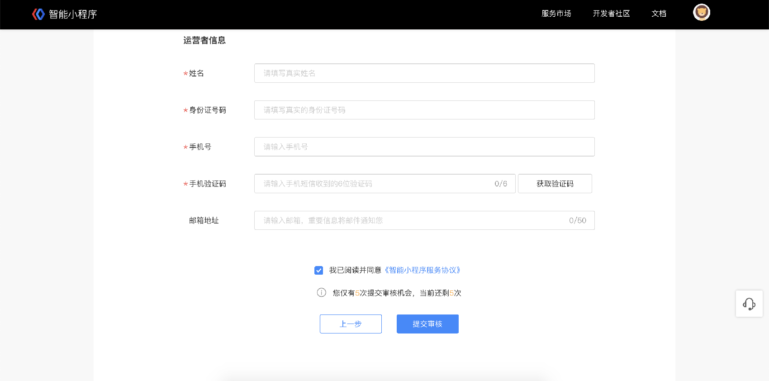Focus the 姓名 real name field
The width and height of the screenshot is (769, 381).
[x=424, y=73]
